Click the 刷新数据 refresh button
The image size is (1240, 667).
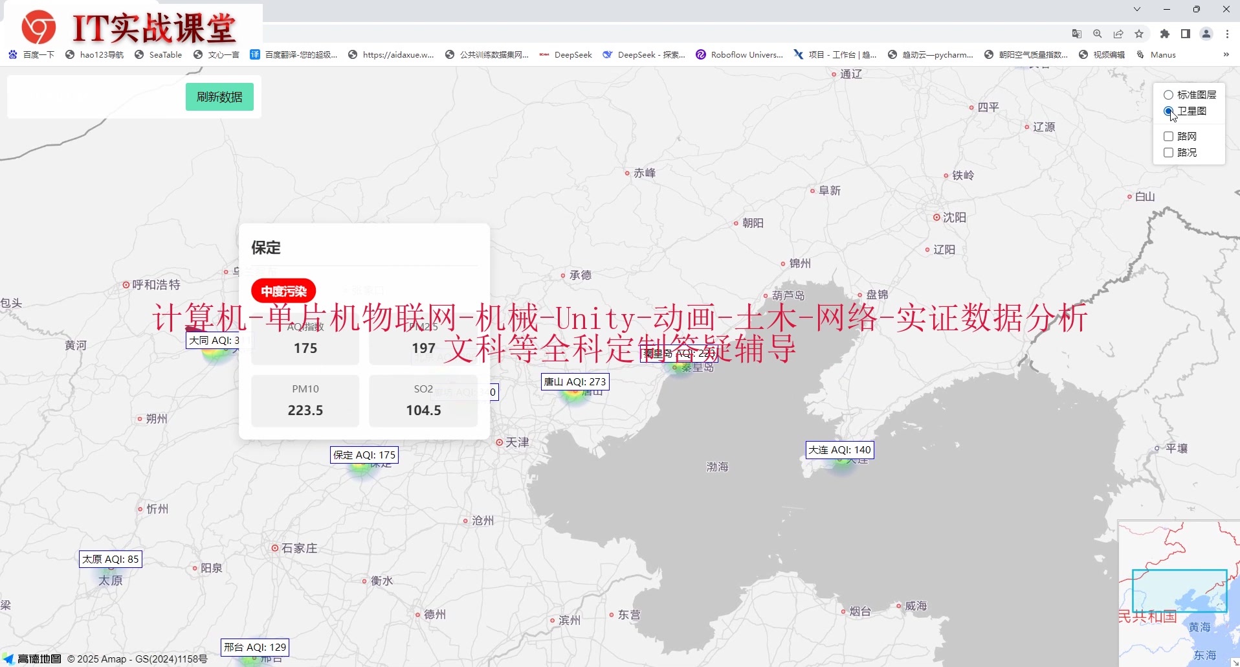pyautogui.click(x=219, y=97)
